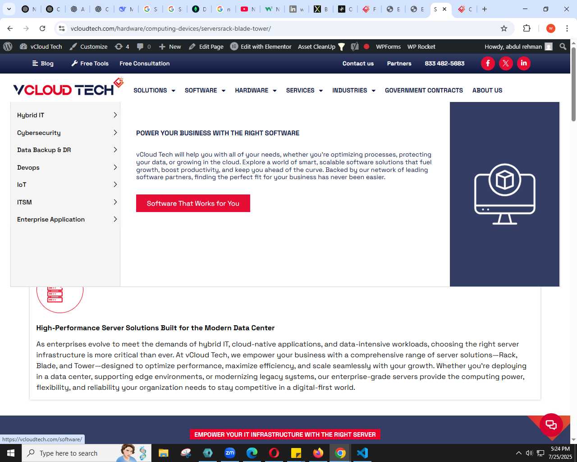Open the WP Rocket admin menu
The height and width of the screenshot is (462, 577).
(x=421, y=46)
